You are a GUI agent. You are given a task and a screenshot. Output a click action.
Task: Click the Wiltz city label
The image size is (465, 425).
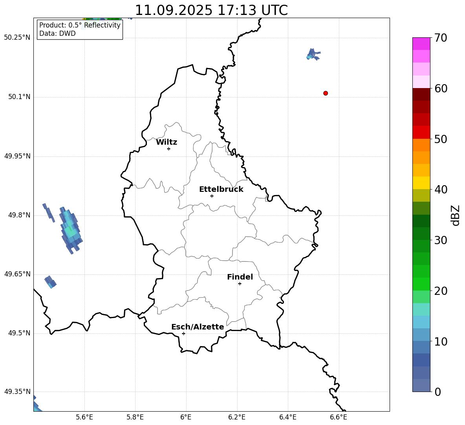167,142
